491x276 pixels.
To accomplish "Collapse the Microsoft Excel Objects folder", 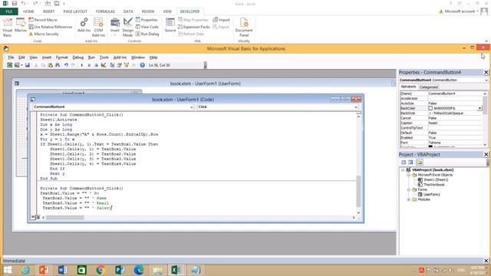I will [409, 175].
